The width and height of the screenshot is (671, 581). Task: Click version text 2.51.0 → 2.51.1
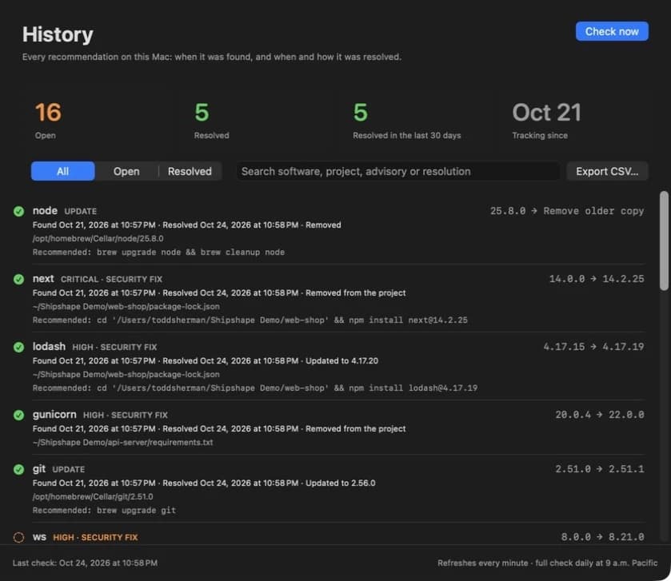click(600, 469)
